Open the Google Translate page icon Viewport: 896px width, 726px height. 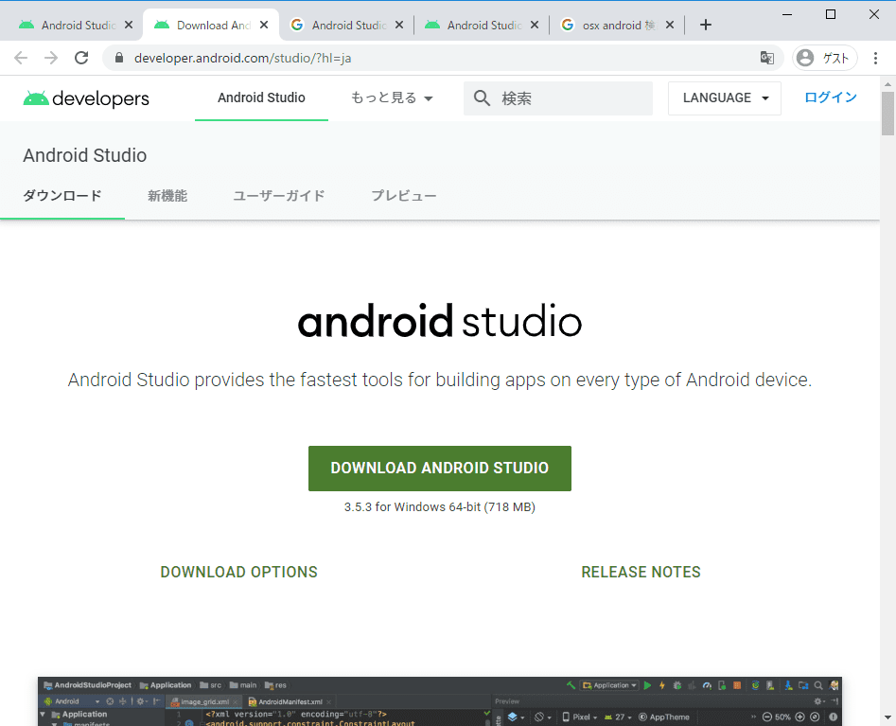(x=767, y=58)
